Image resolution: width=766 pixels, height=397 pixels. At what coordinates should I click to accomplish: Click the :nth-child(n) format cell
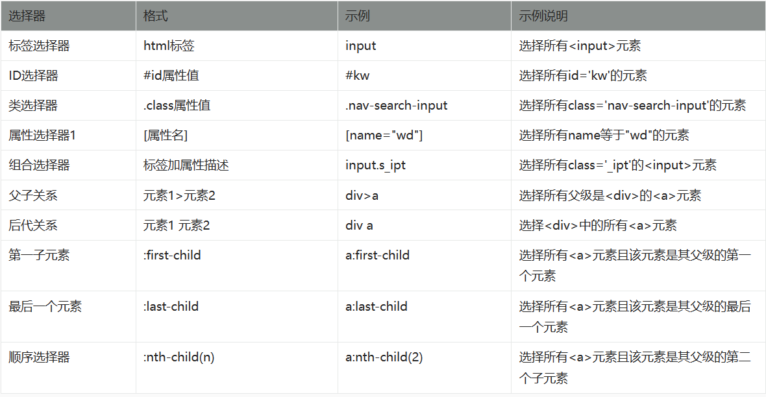click(179, 357)
